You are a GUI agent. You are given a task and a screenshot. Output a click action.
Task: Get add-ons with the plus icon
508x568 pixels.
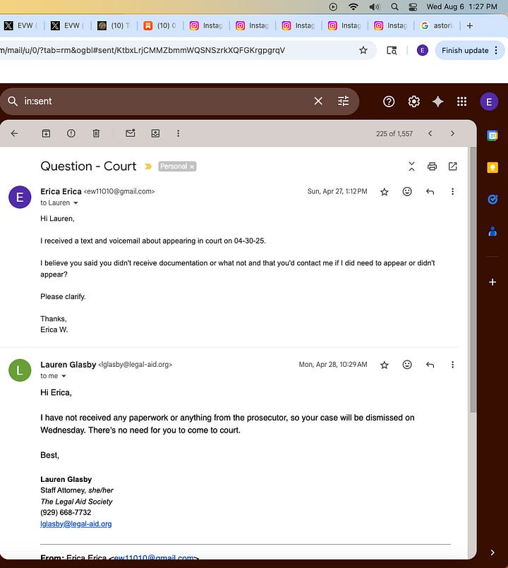pos(492,282)
